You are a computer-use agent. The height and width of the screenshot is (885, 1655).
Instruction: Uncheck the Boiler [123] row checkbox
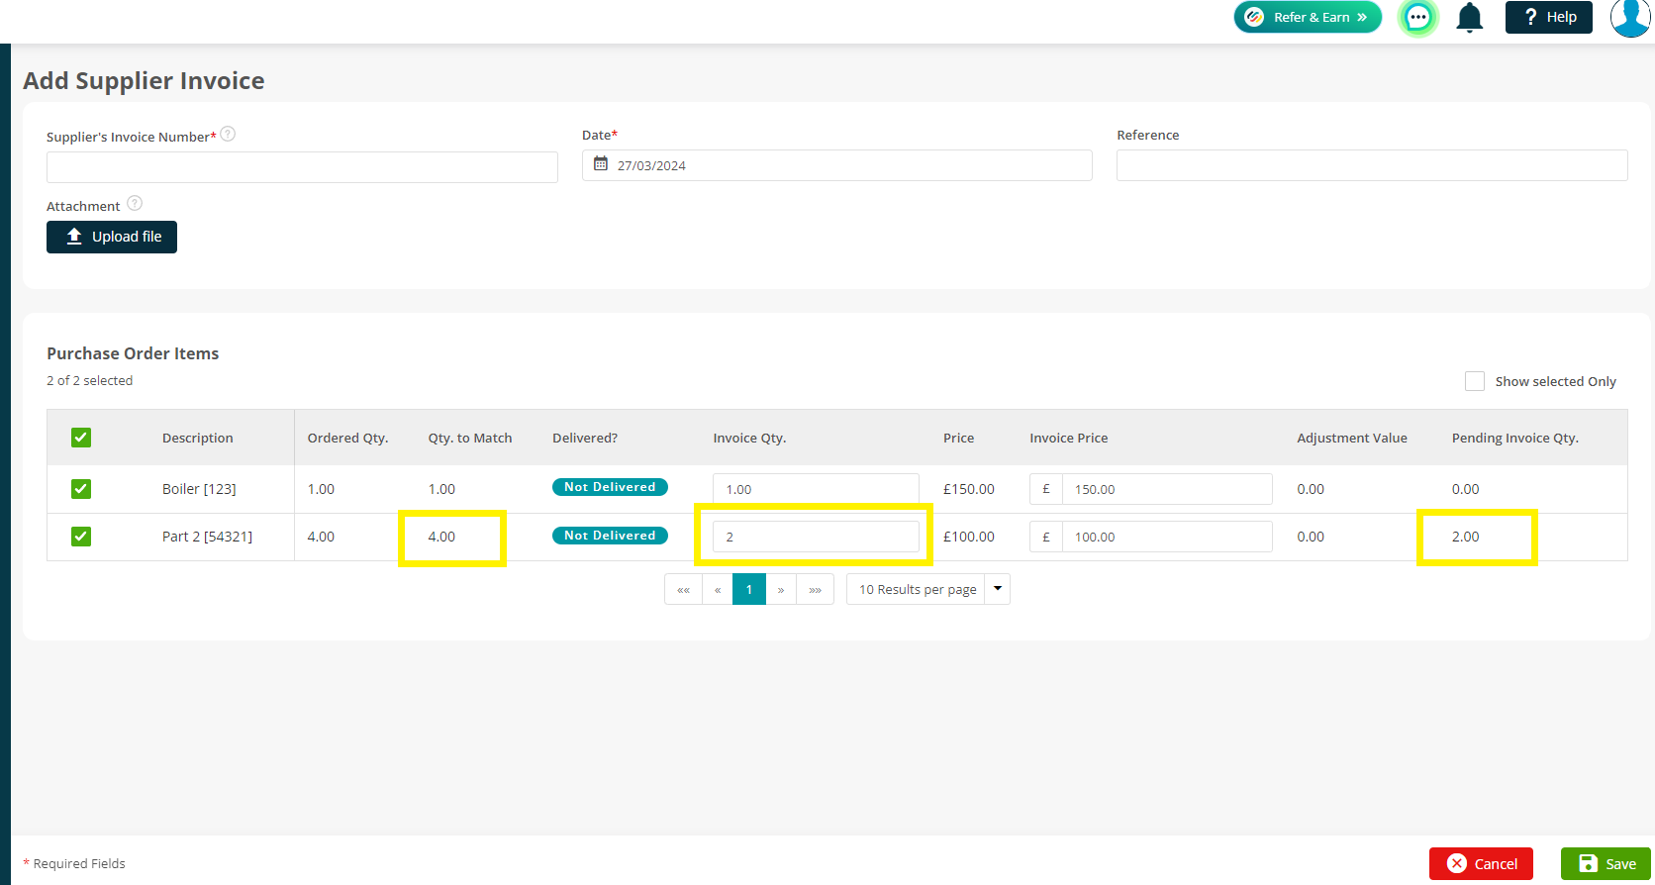(x=81, y=489)
